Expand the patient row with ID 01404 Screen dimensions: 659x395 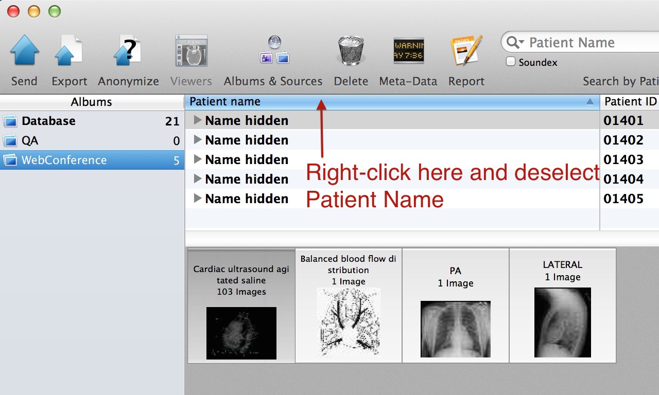pos(198,179)
